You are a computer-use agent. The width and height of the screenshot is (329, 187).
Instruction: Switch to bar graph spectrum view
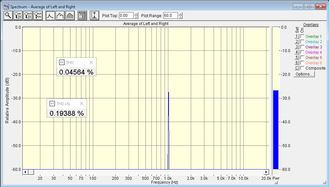point(70,16)
